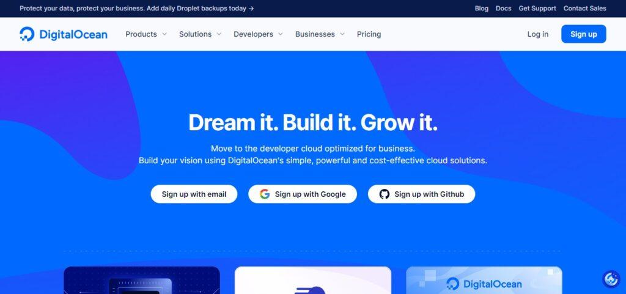This screenshot has width=626, height=294.
Task: Open the white middle card thumbnail
Action: pos(313,281)
